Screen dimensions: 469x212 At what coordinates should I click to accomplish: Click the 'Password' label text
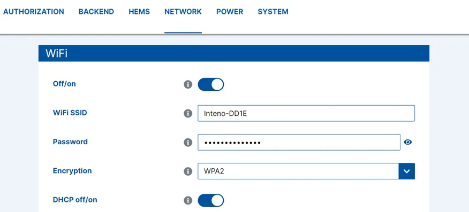tap(70, 142)
